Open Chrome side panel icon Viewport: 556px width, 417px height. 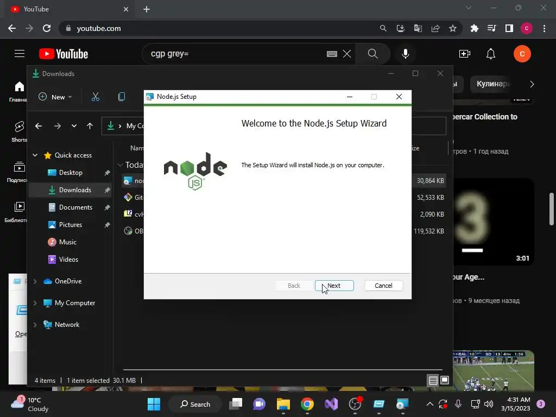[x=509, y=28]
